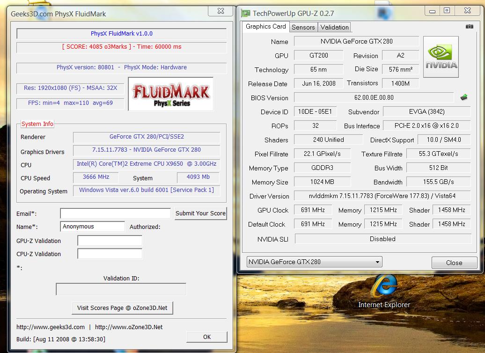Minimize the GPU-Z window

(433, 11)
